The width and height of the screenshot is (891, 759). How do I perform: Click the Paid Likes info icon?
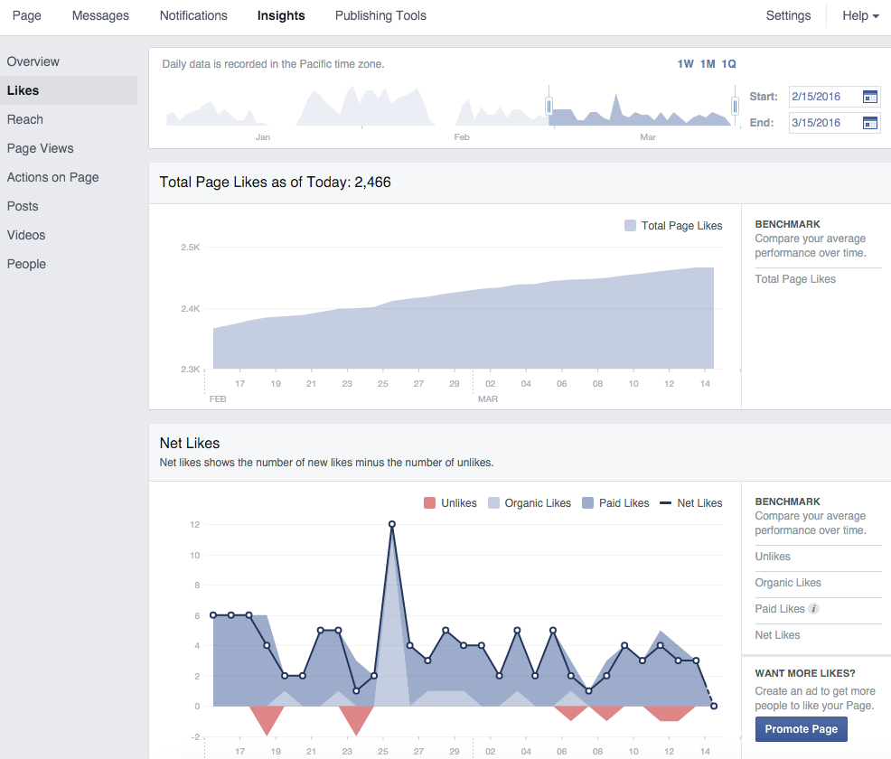814,609
